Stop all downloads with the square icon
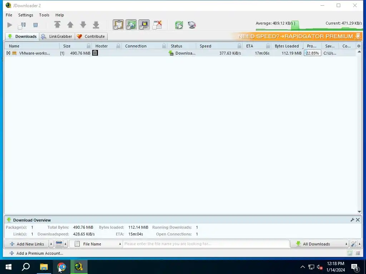This screenshot has width=366, height=274. [35, 25]
